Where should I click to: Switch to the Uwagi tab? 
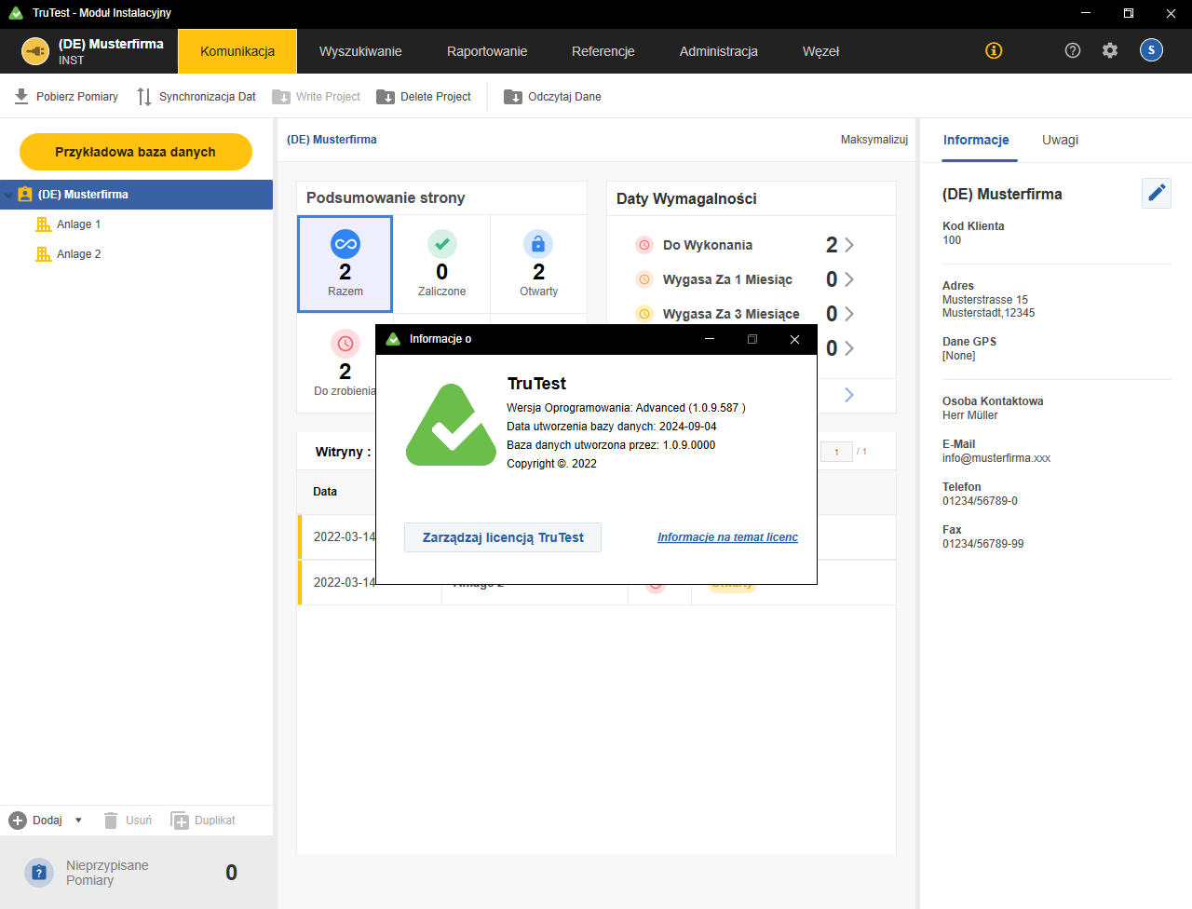click(x=1060, y=140)
